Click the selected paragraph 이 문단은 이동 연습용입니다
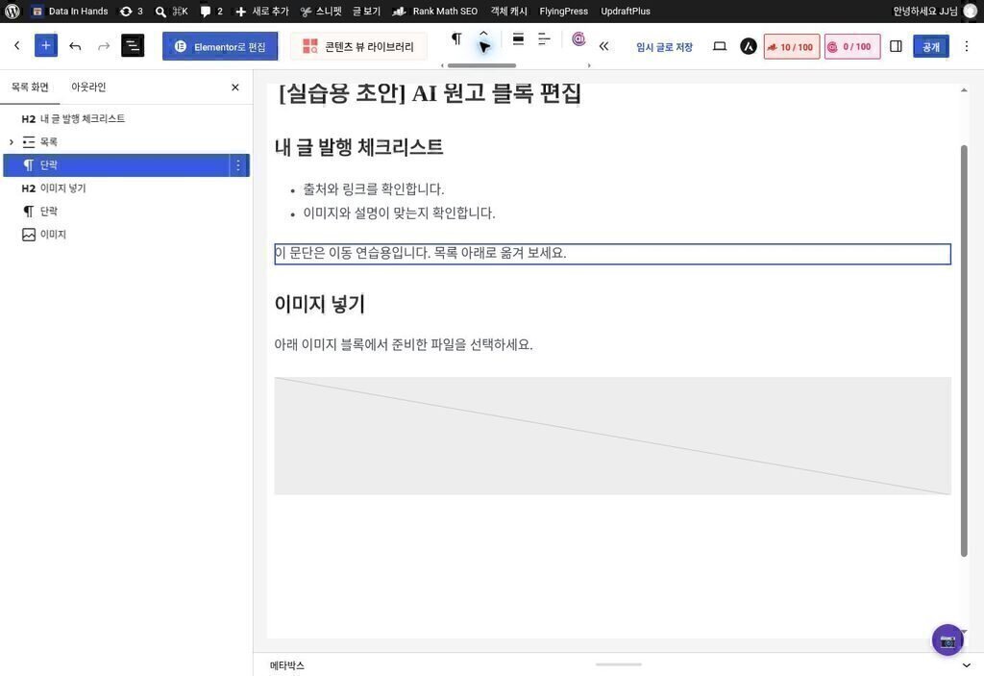Viewport: 984px width, 676px height. [x=612, y=253]
